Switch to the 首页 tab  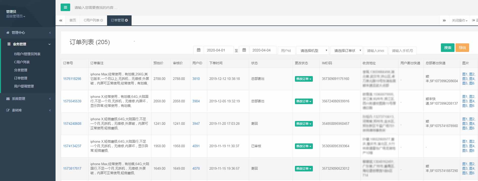coord(73,20)
